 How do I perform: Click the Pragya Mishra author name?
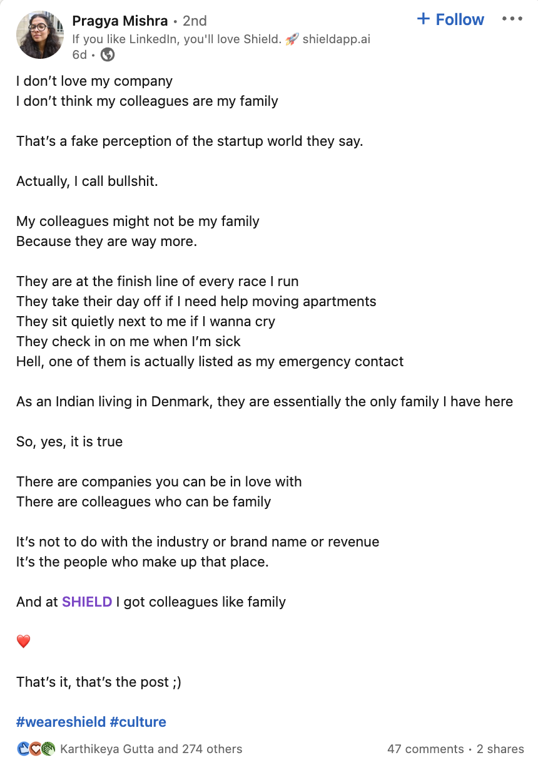[120, 21]
